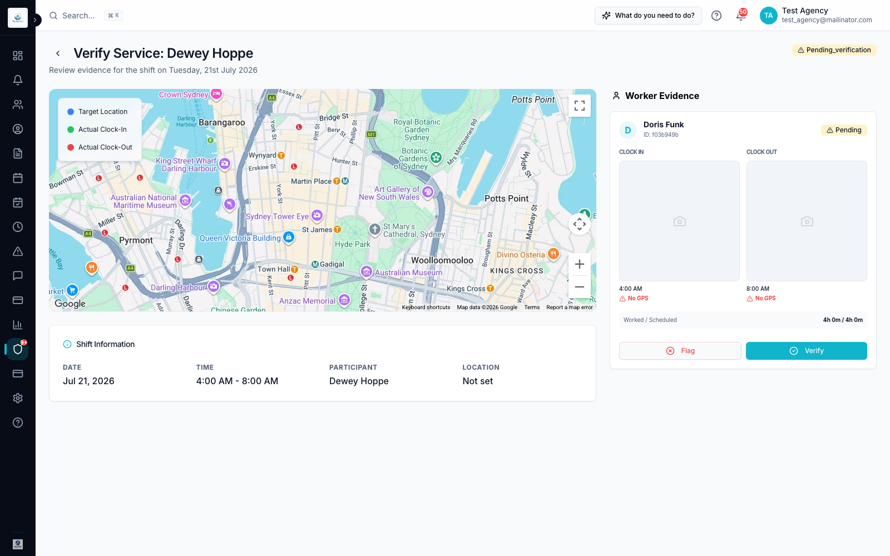Click the Shift Information heading
The width and height of the screenshot is (890, 556).
click(x=105, y=344)
